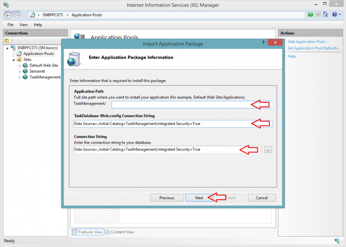
Task: Click the Sites folder icon
Action: (x=19, y=60)
